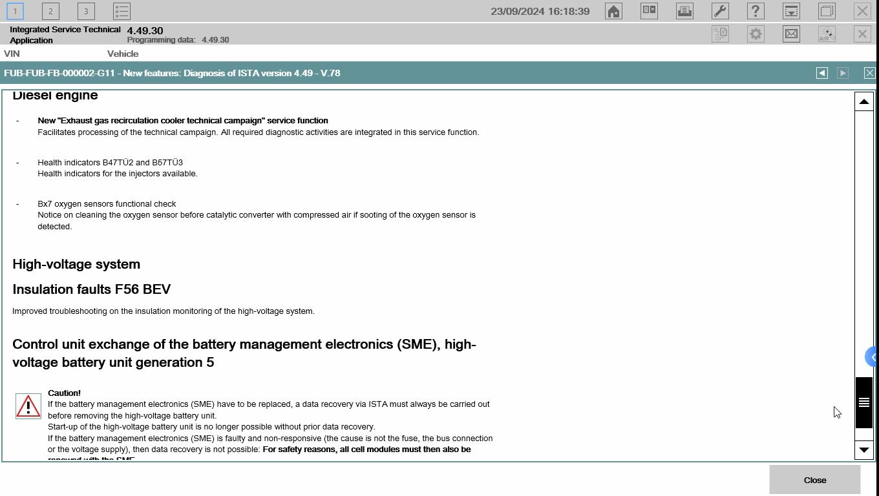
Task: Click the FUB-FUB-FB-000002-G11 document title
Action: point(172,73)
